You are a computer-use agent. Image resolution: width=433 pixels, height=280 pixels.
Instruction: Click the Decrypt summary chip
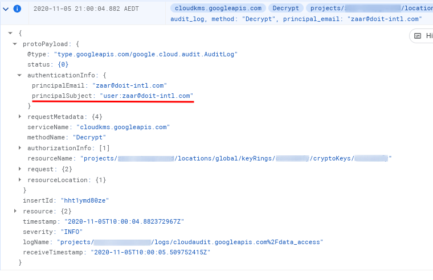(285, 9)
